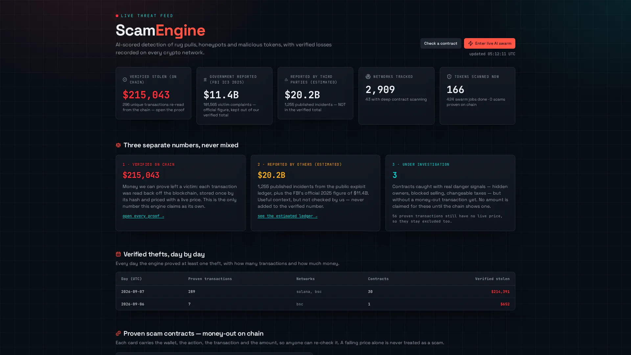Select the $214,391 verified stolen amount
The height and width of the screenshot is (355, 631).
tap(501, 292)
